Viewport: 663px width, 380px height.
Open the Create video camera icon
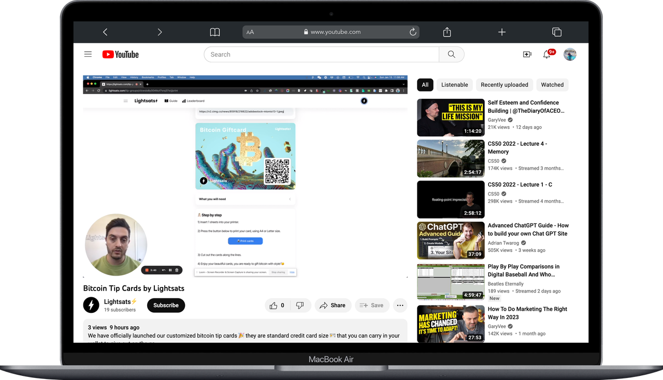click(527, 54)
